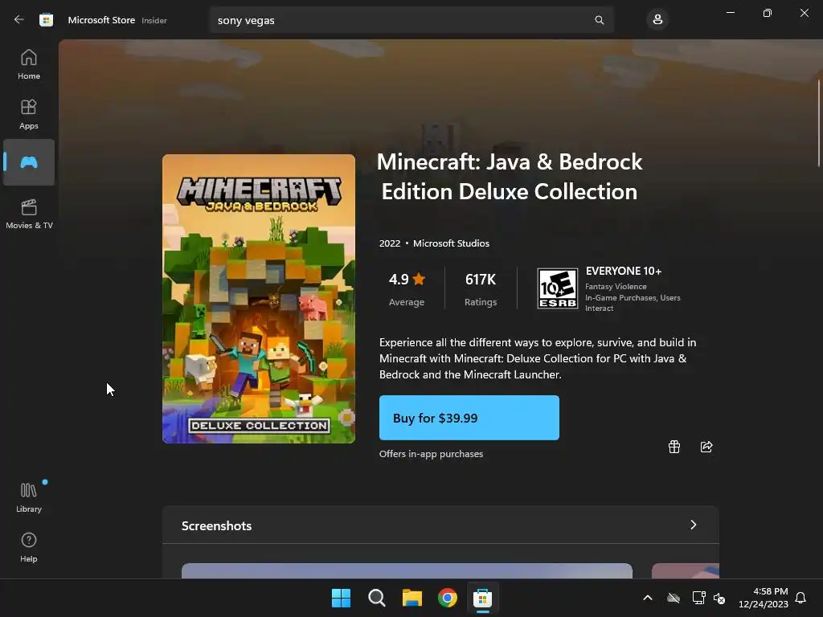
Task: Click the first screenshot thumbnail
Action: click(407, 571)
